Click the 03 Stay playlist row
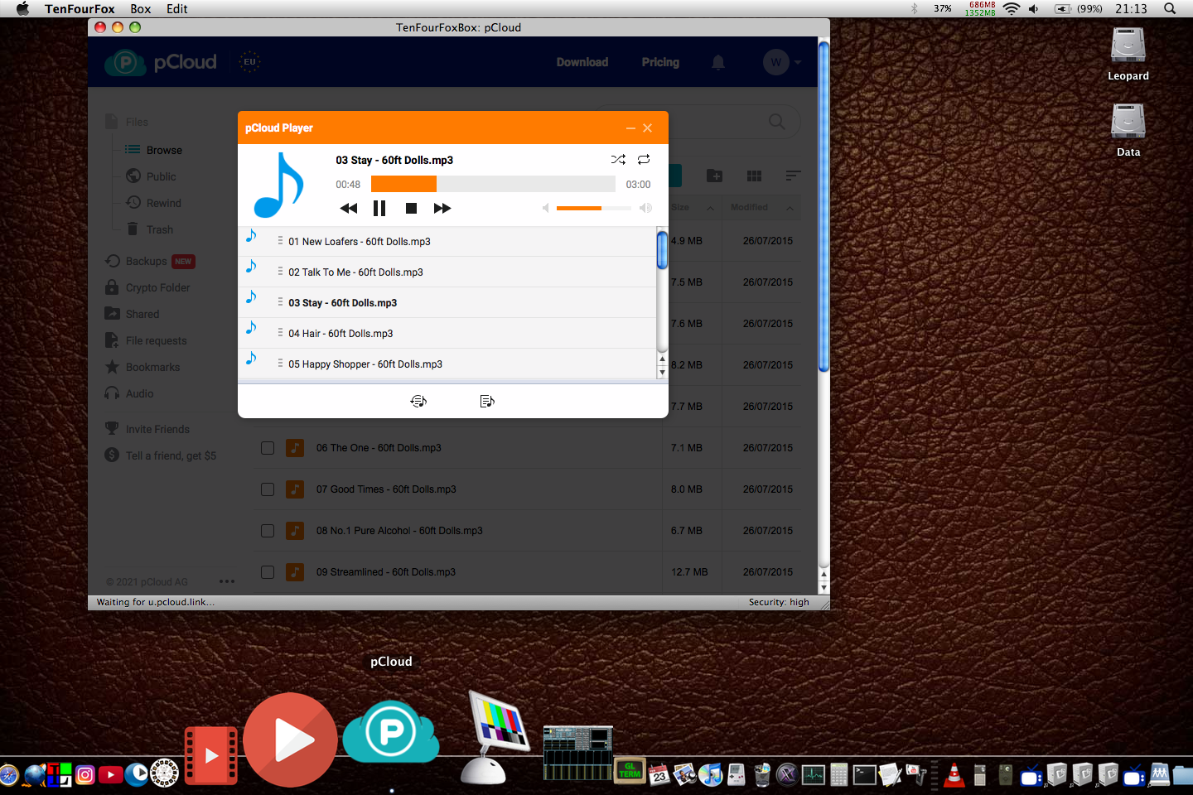The image size is (1193, 795). click(447, 302)
